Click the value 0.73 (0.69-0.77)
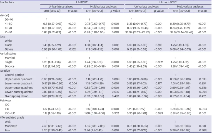 [95, 24]
